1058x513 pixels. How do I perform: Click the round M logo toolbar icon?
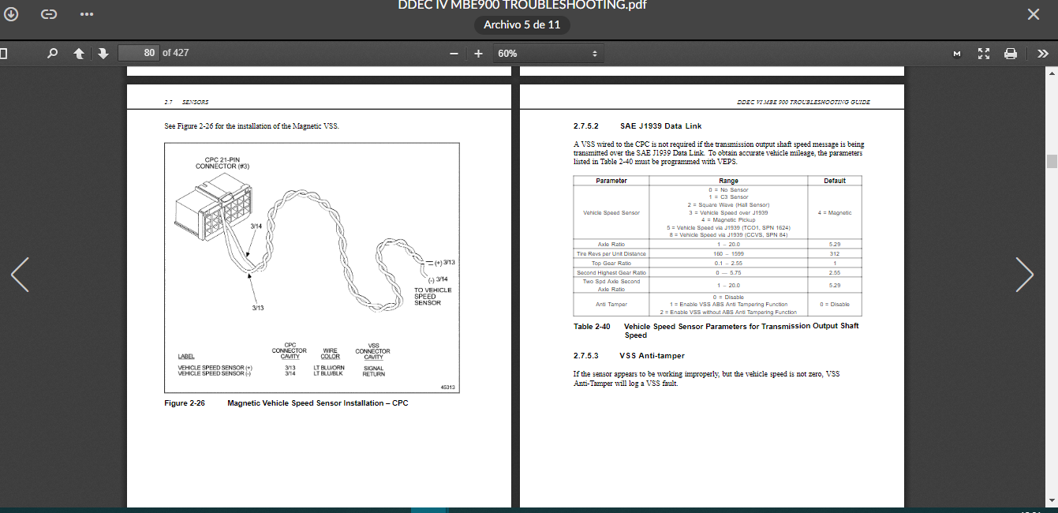pyautogui.click(x=957, y=54)
